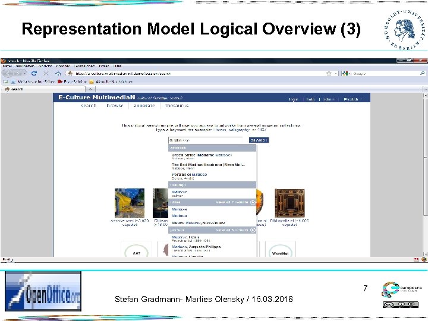
Task: Click the status bar icon at bottom right
Action: (x=424, y=259)
